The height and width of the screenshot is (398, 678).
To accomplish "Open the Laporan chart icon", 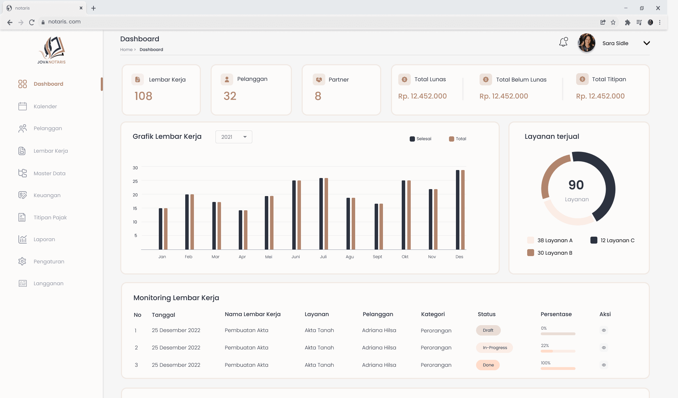I will tap(23, 239).
